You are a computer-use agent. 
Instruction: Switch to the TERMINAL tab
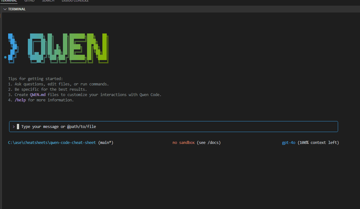(x=9, y=1)
